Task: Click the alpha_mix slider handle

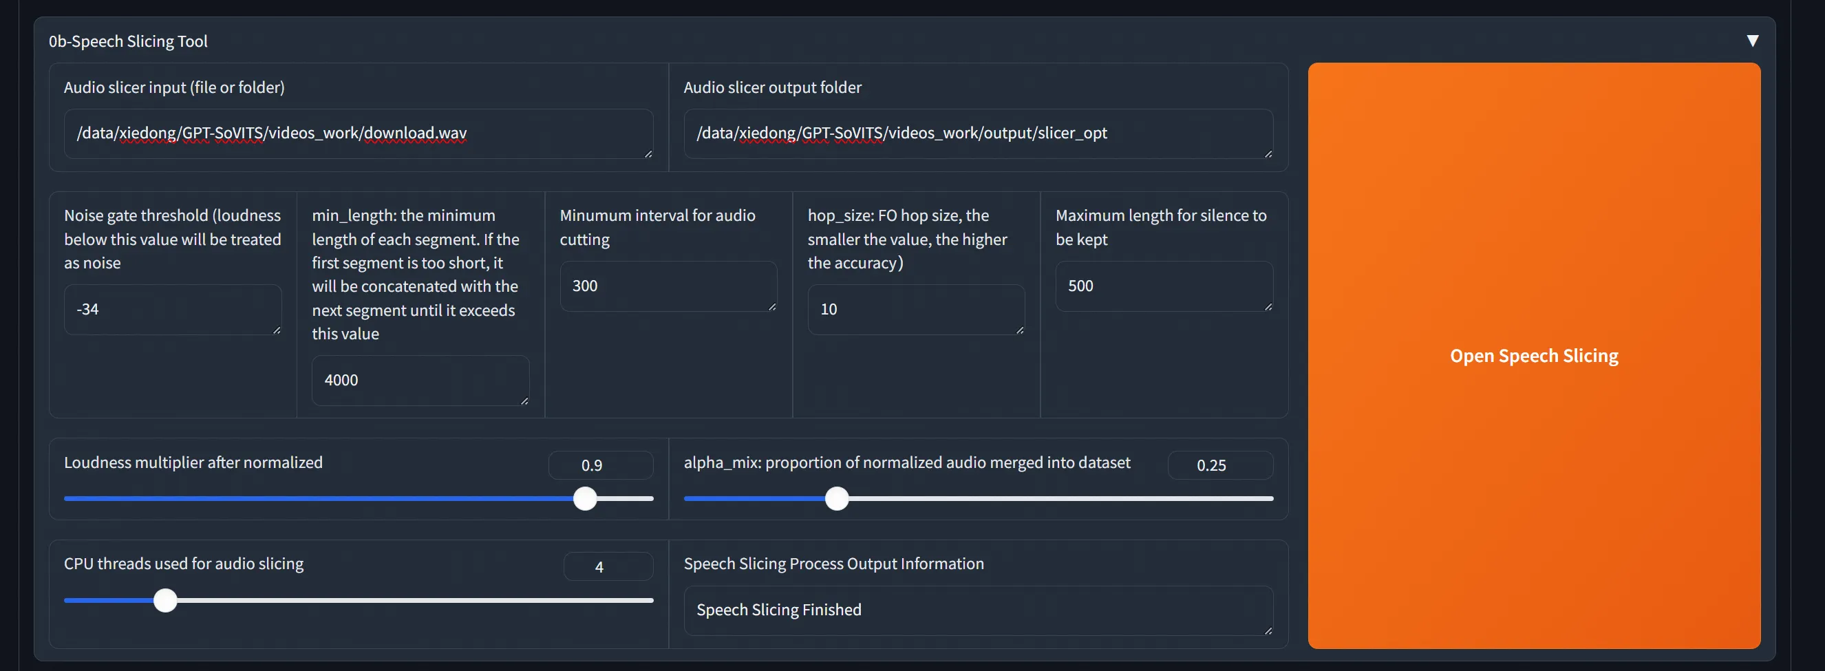Action: click(837, 499)
